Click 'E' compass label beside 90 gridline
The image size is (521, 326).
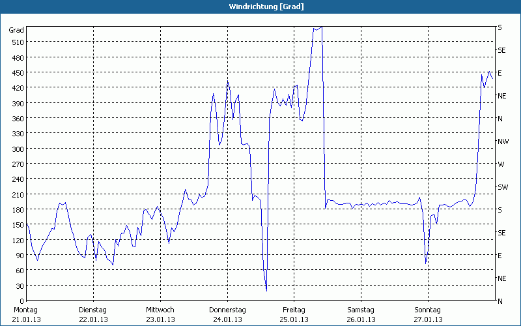tap(500, 256)
